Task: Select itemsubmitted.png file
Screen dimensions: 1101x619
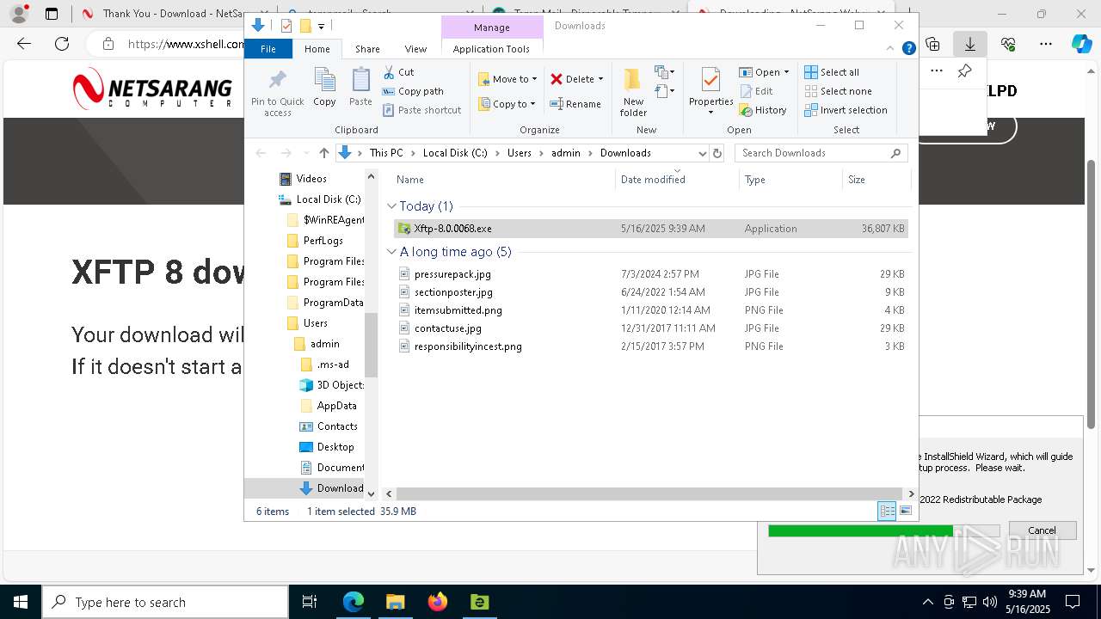Action: coord(651,310)
